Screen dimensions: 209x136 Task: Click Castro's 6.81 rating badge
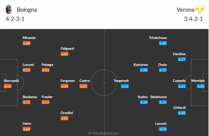(83, 86)
